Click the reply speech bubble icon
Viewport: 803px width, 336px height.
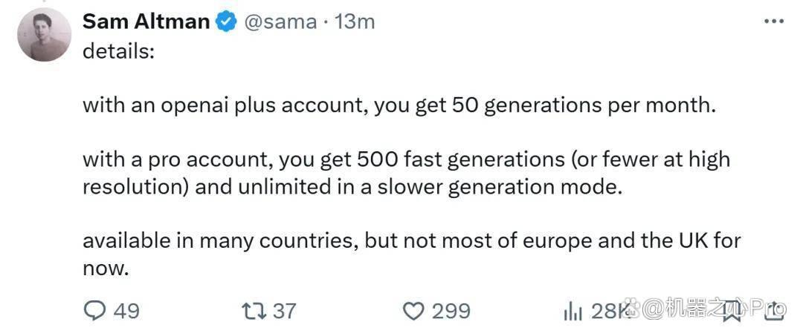pos(94,311)
